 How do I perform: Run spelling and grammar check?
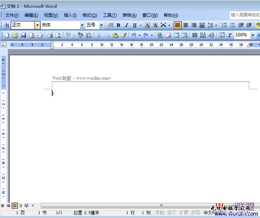[x=80, y=35]
